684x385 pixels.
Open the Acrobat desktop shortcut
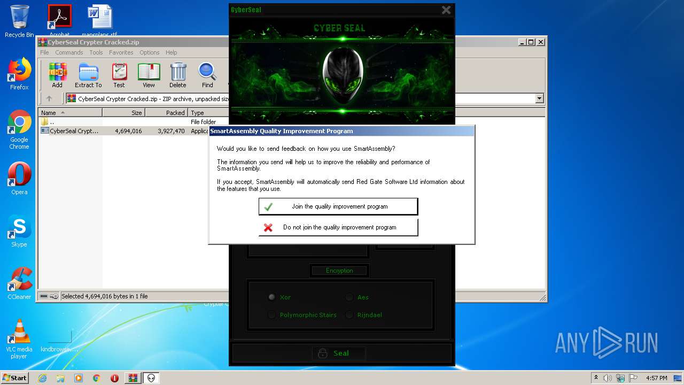(x=60, y=21)
